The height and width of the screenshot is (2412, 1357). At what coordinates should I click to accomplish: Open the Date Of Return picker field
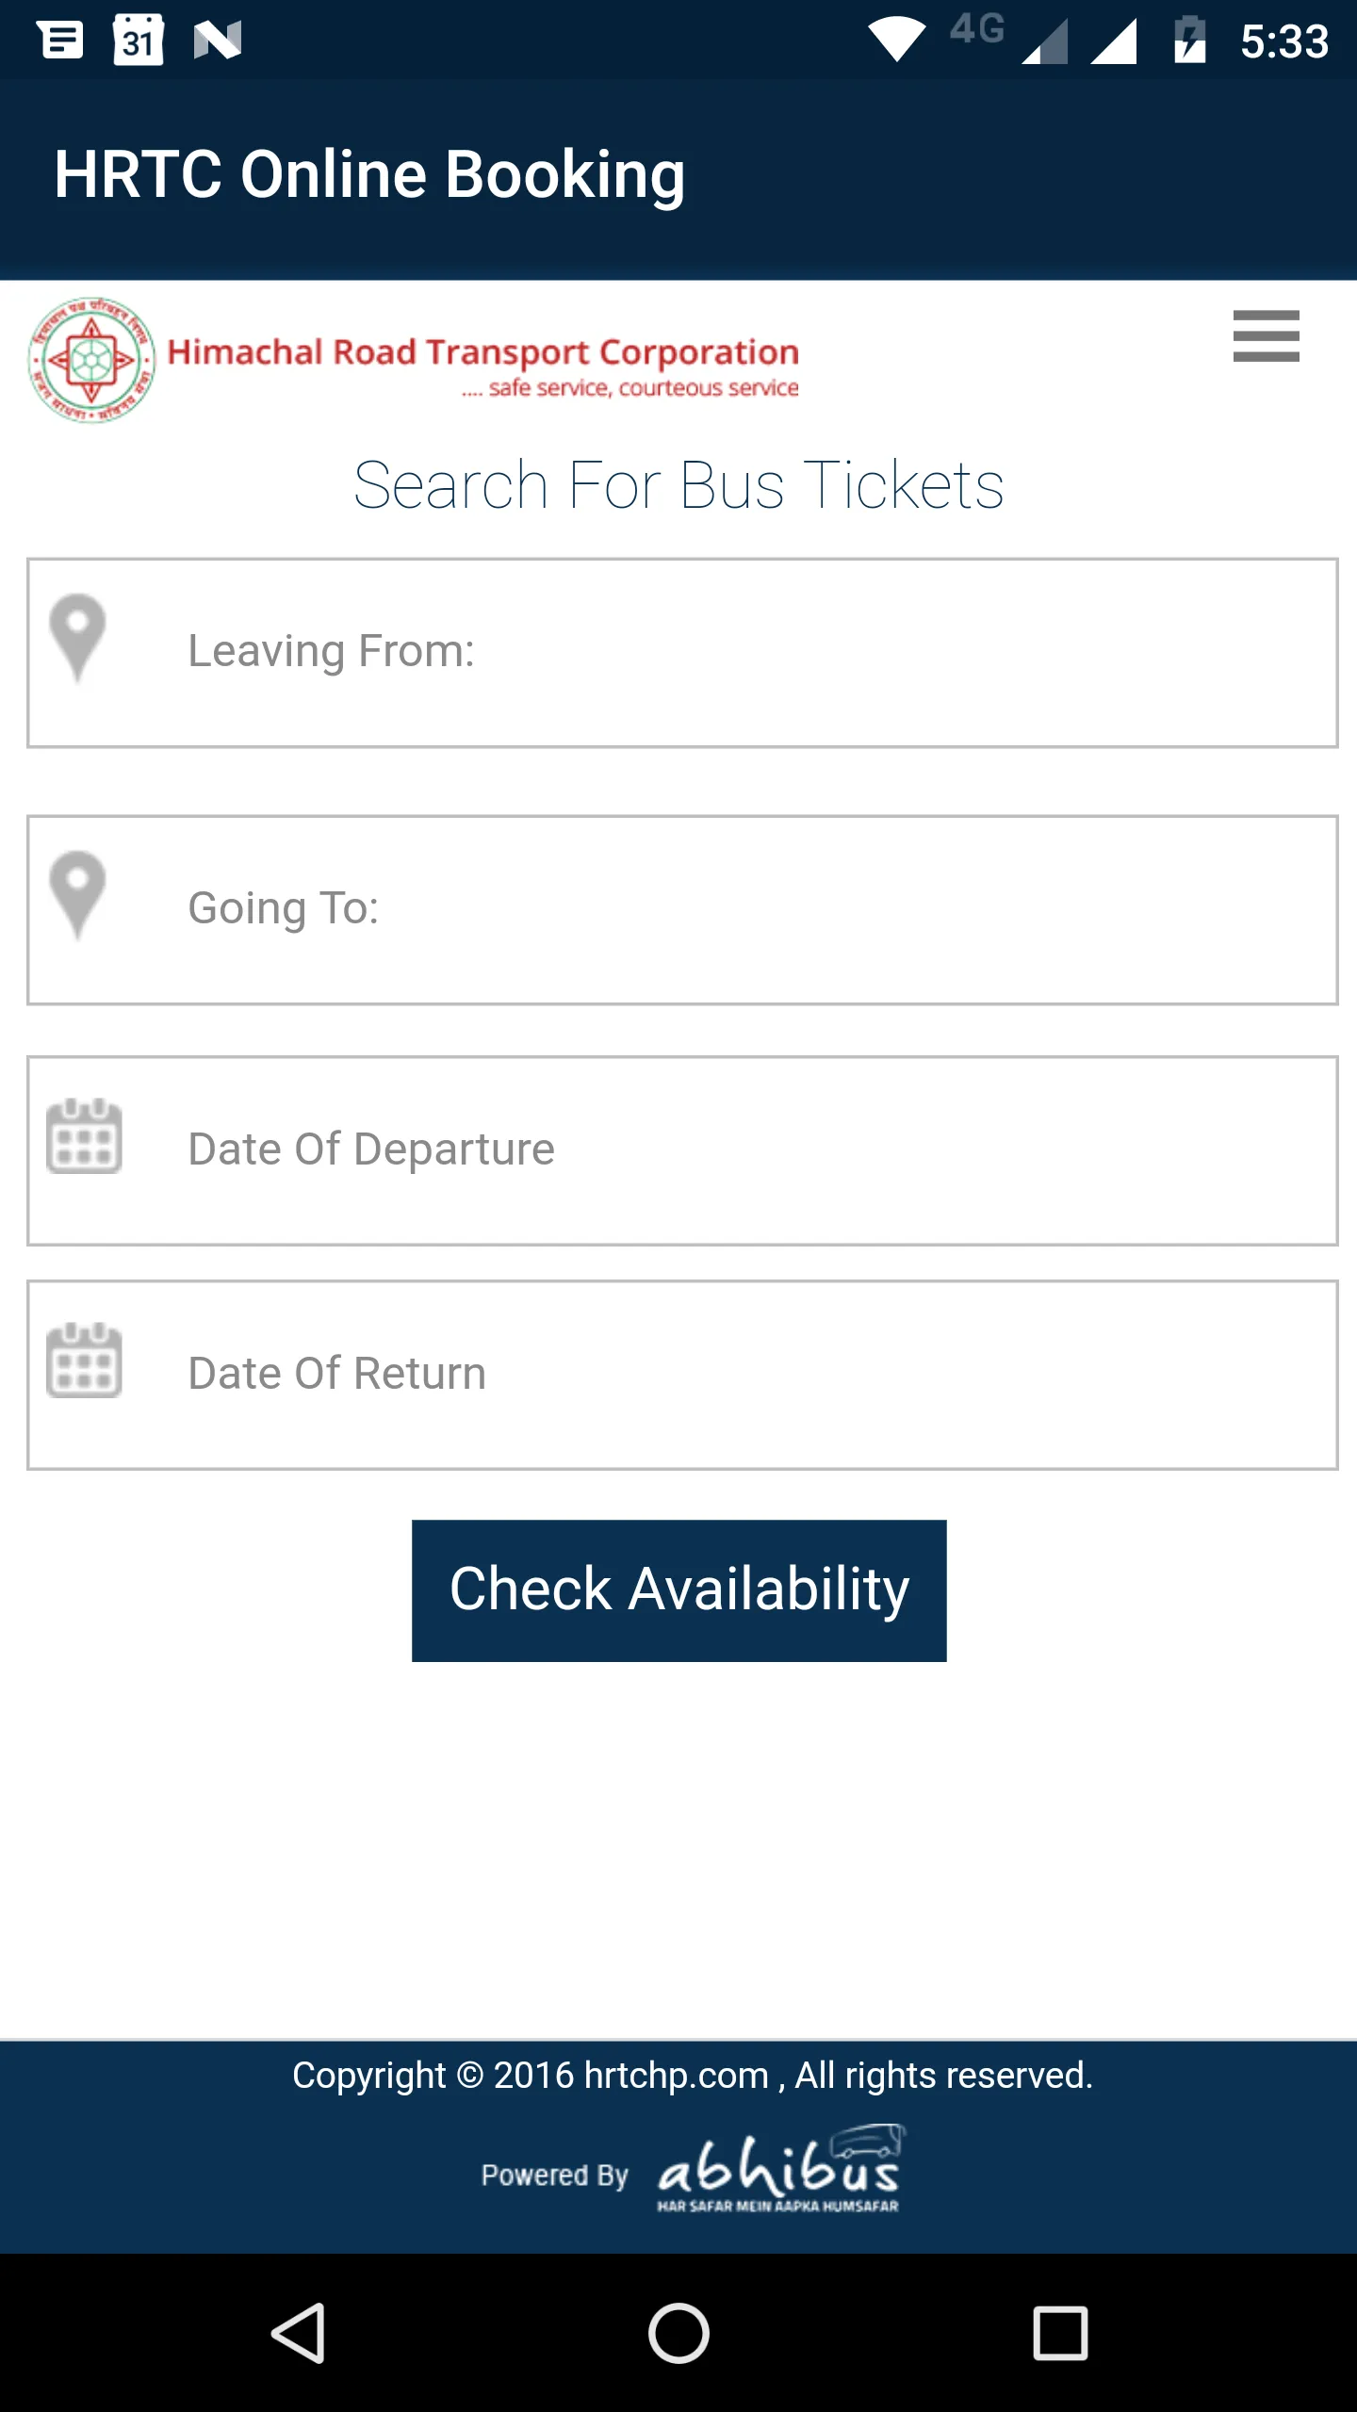coord(735,1375)
